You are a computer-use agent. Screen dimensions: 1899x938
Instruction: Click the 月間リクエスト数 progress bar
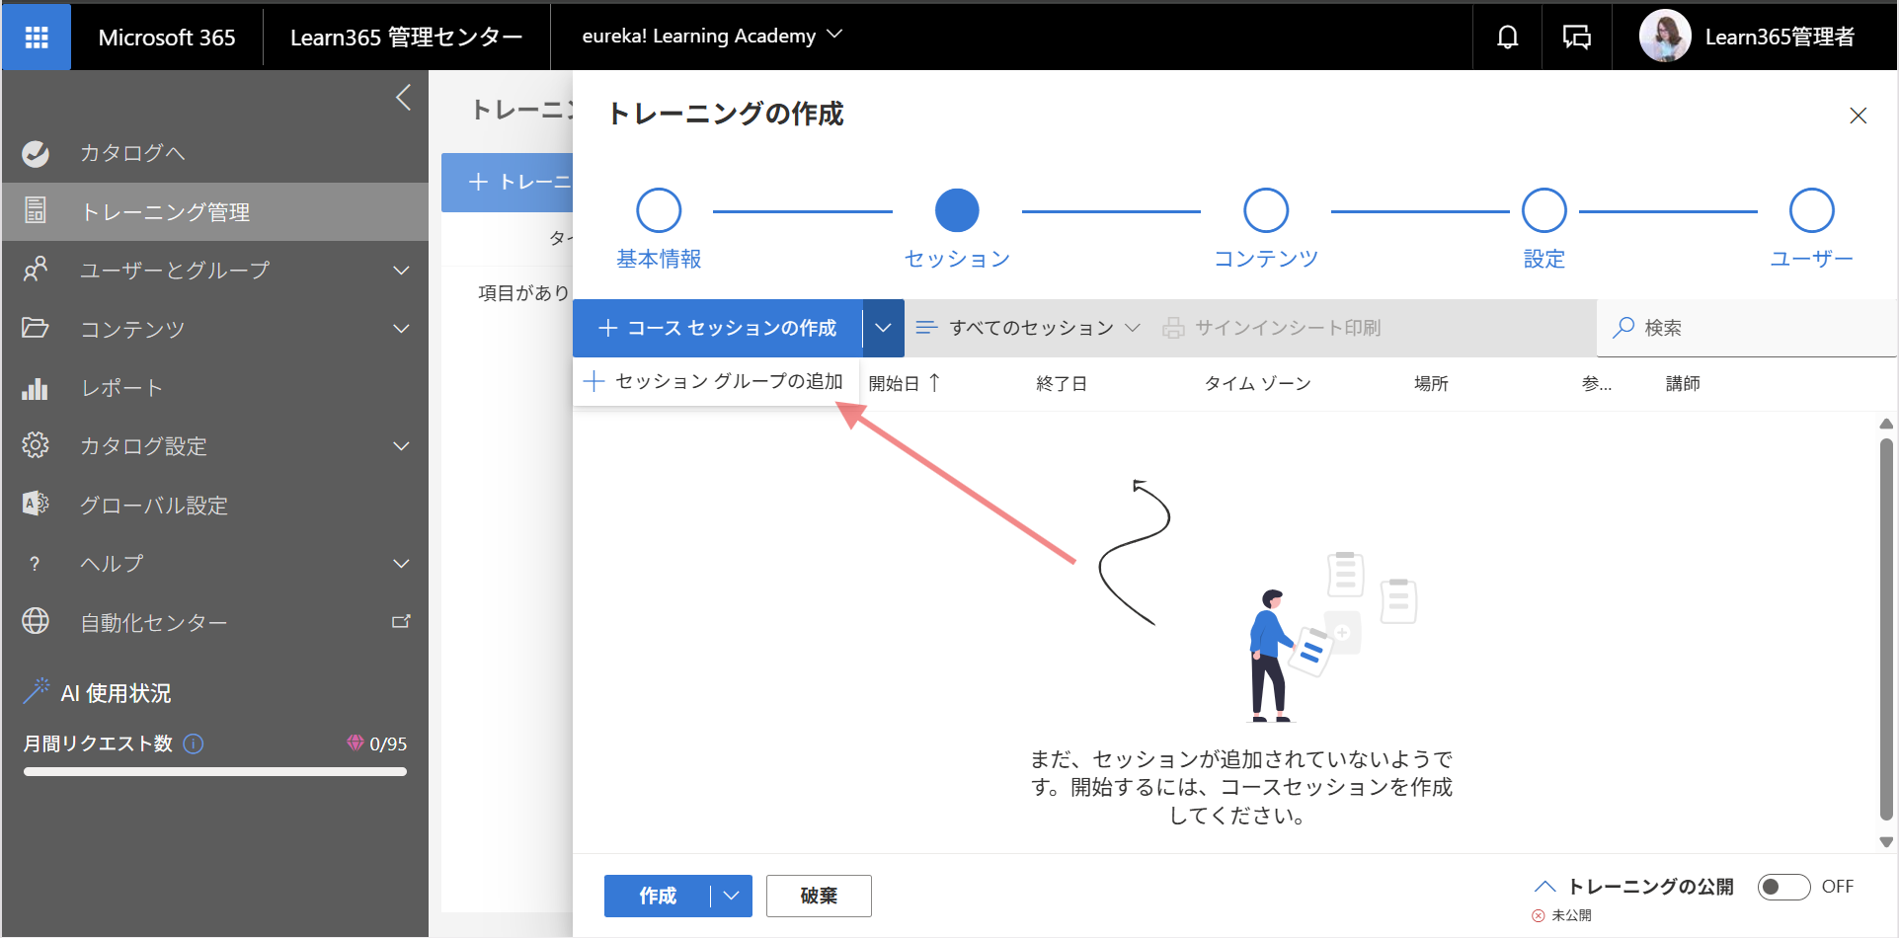tap(215, 772)
